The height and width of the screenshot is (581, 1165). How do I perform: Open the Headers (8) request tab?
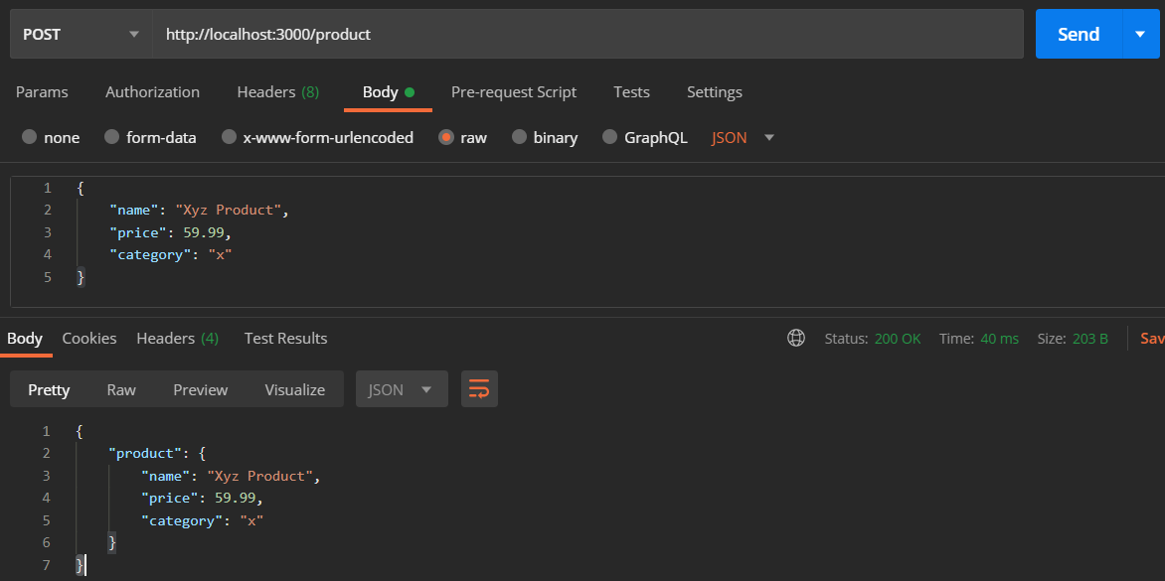pyautogui.click(x=277, y=91)
